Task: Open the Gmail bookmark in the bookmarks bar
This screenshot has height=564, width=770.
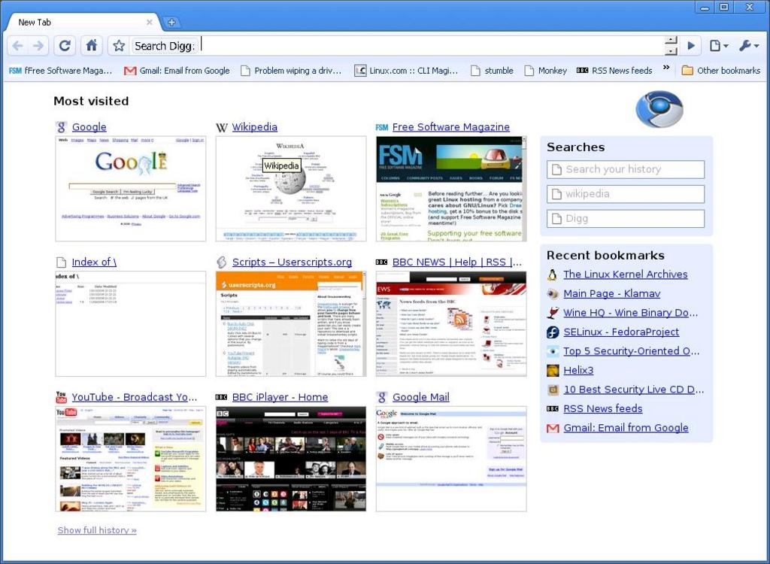Action: [x=177, y=71]
